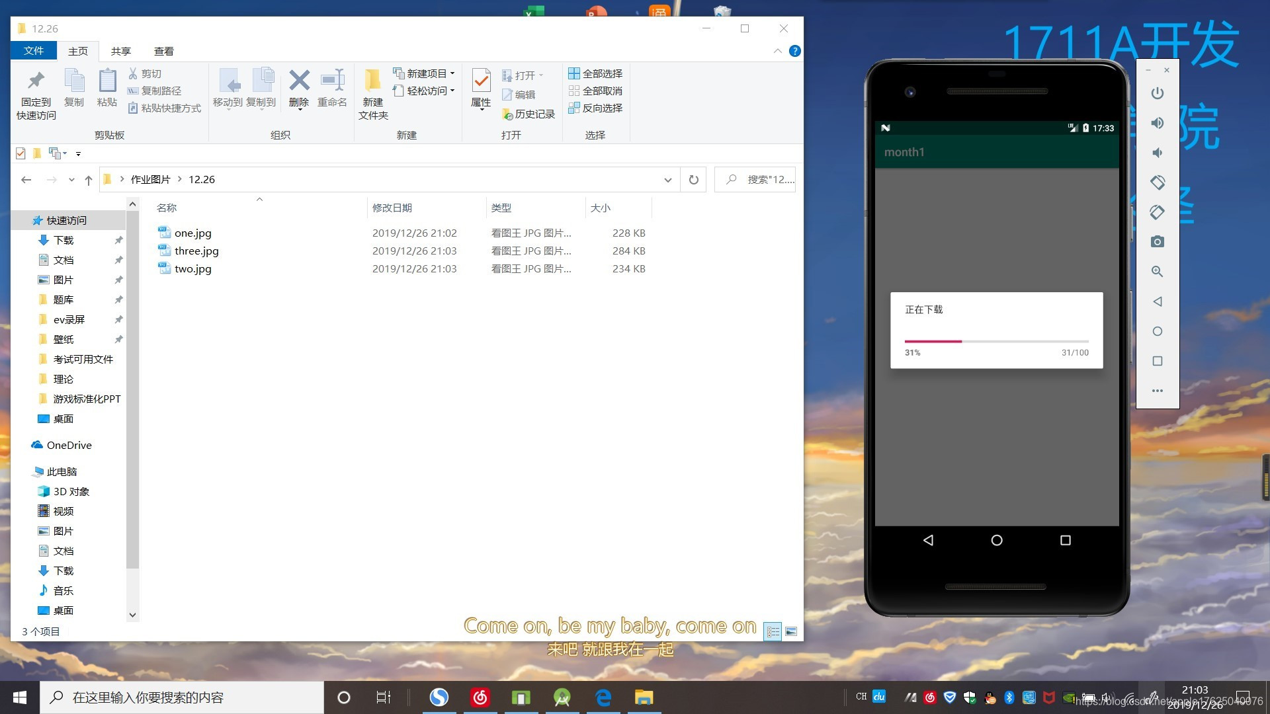
Task: Click the emulator zoom magnifier icon
Action: click(x=1157, y=272)
